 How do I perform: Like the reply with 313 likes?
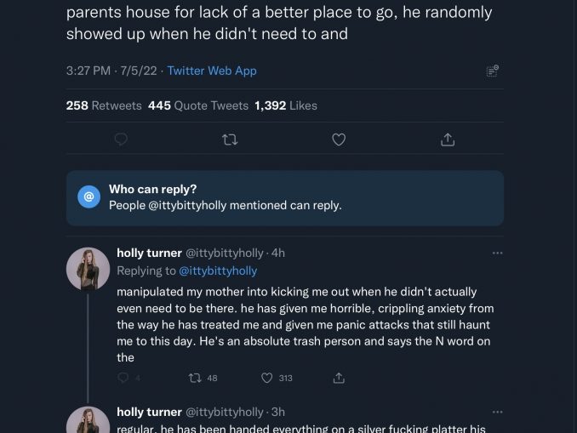tap(266, 378)
